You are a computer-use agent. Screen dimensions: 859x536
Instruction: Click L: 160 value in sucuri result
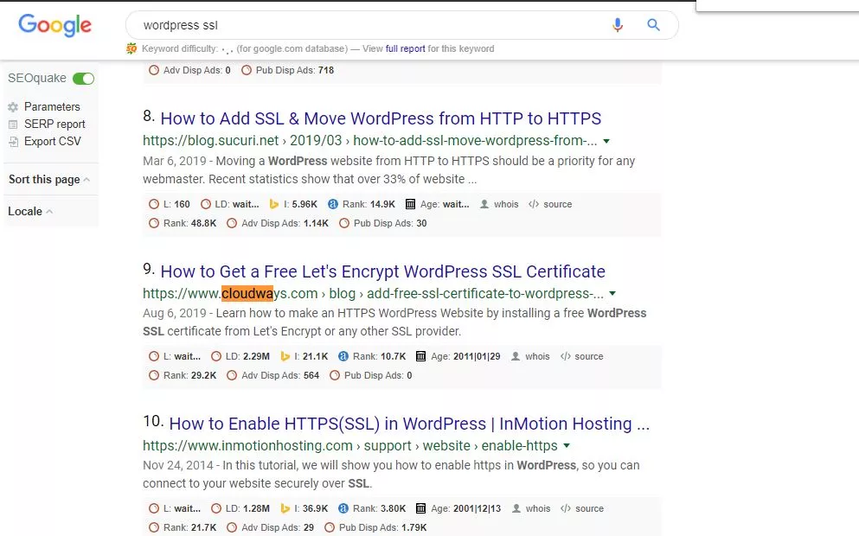176,204
